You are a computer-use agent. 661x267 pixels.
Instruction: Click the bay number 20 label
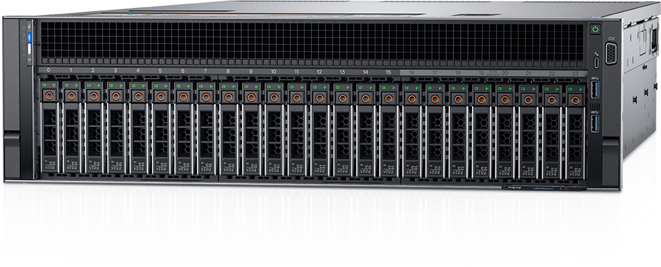coord(504,72)
